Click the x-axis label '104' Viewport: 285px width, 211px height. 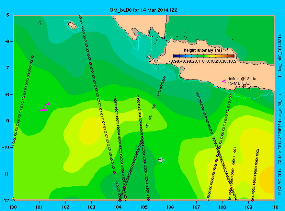(118, 207)
